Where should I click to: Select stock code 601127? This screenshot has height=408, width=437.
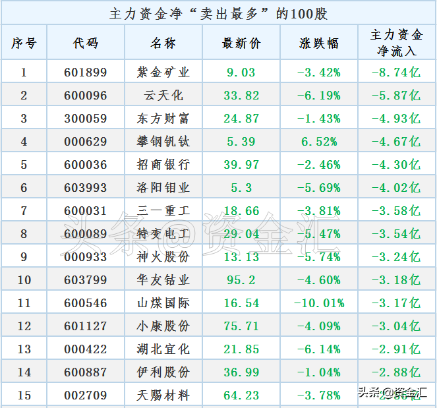86,326
